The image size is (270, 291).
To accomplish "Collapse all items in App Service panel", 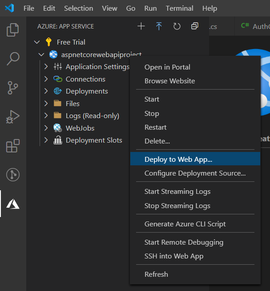I will [x=195, y=26].
